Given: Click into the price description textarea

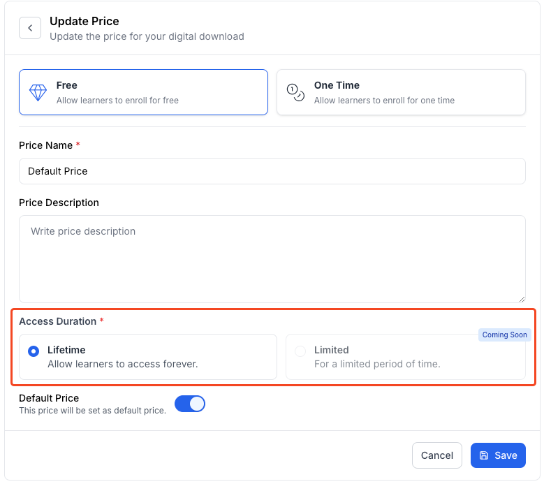Looking at the screenshot, I should click(x=272, y=259).
